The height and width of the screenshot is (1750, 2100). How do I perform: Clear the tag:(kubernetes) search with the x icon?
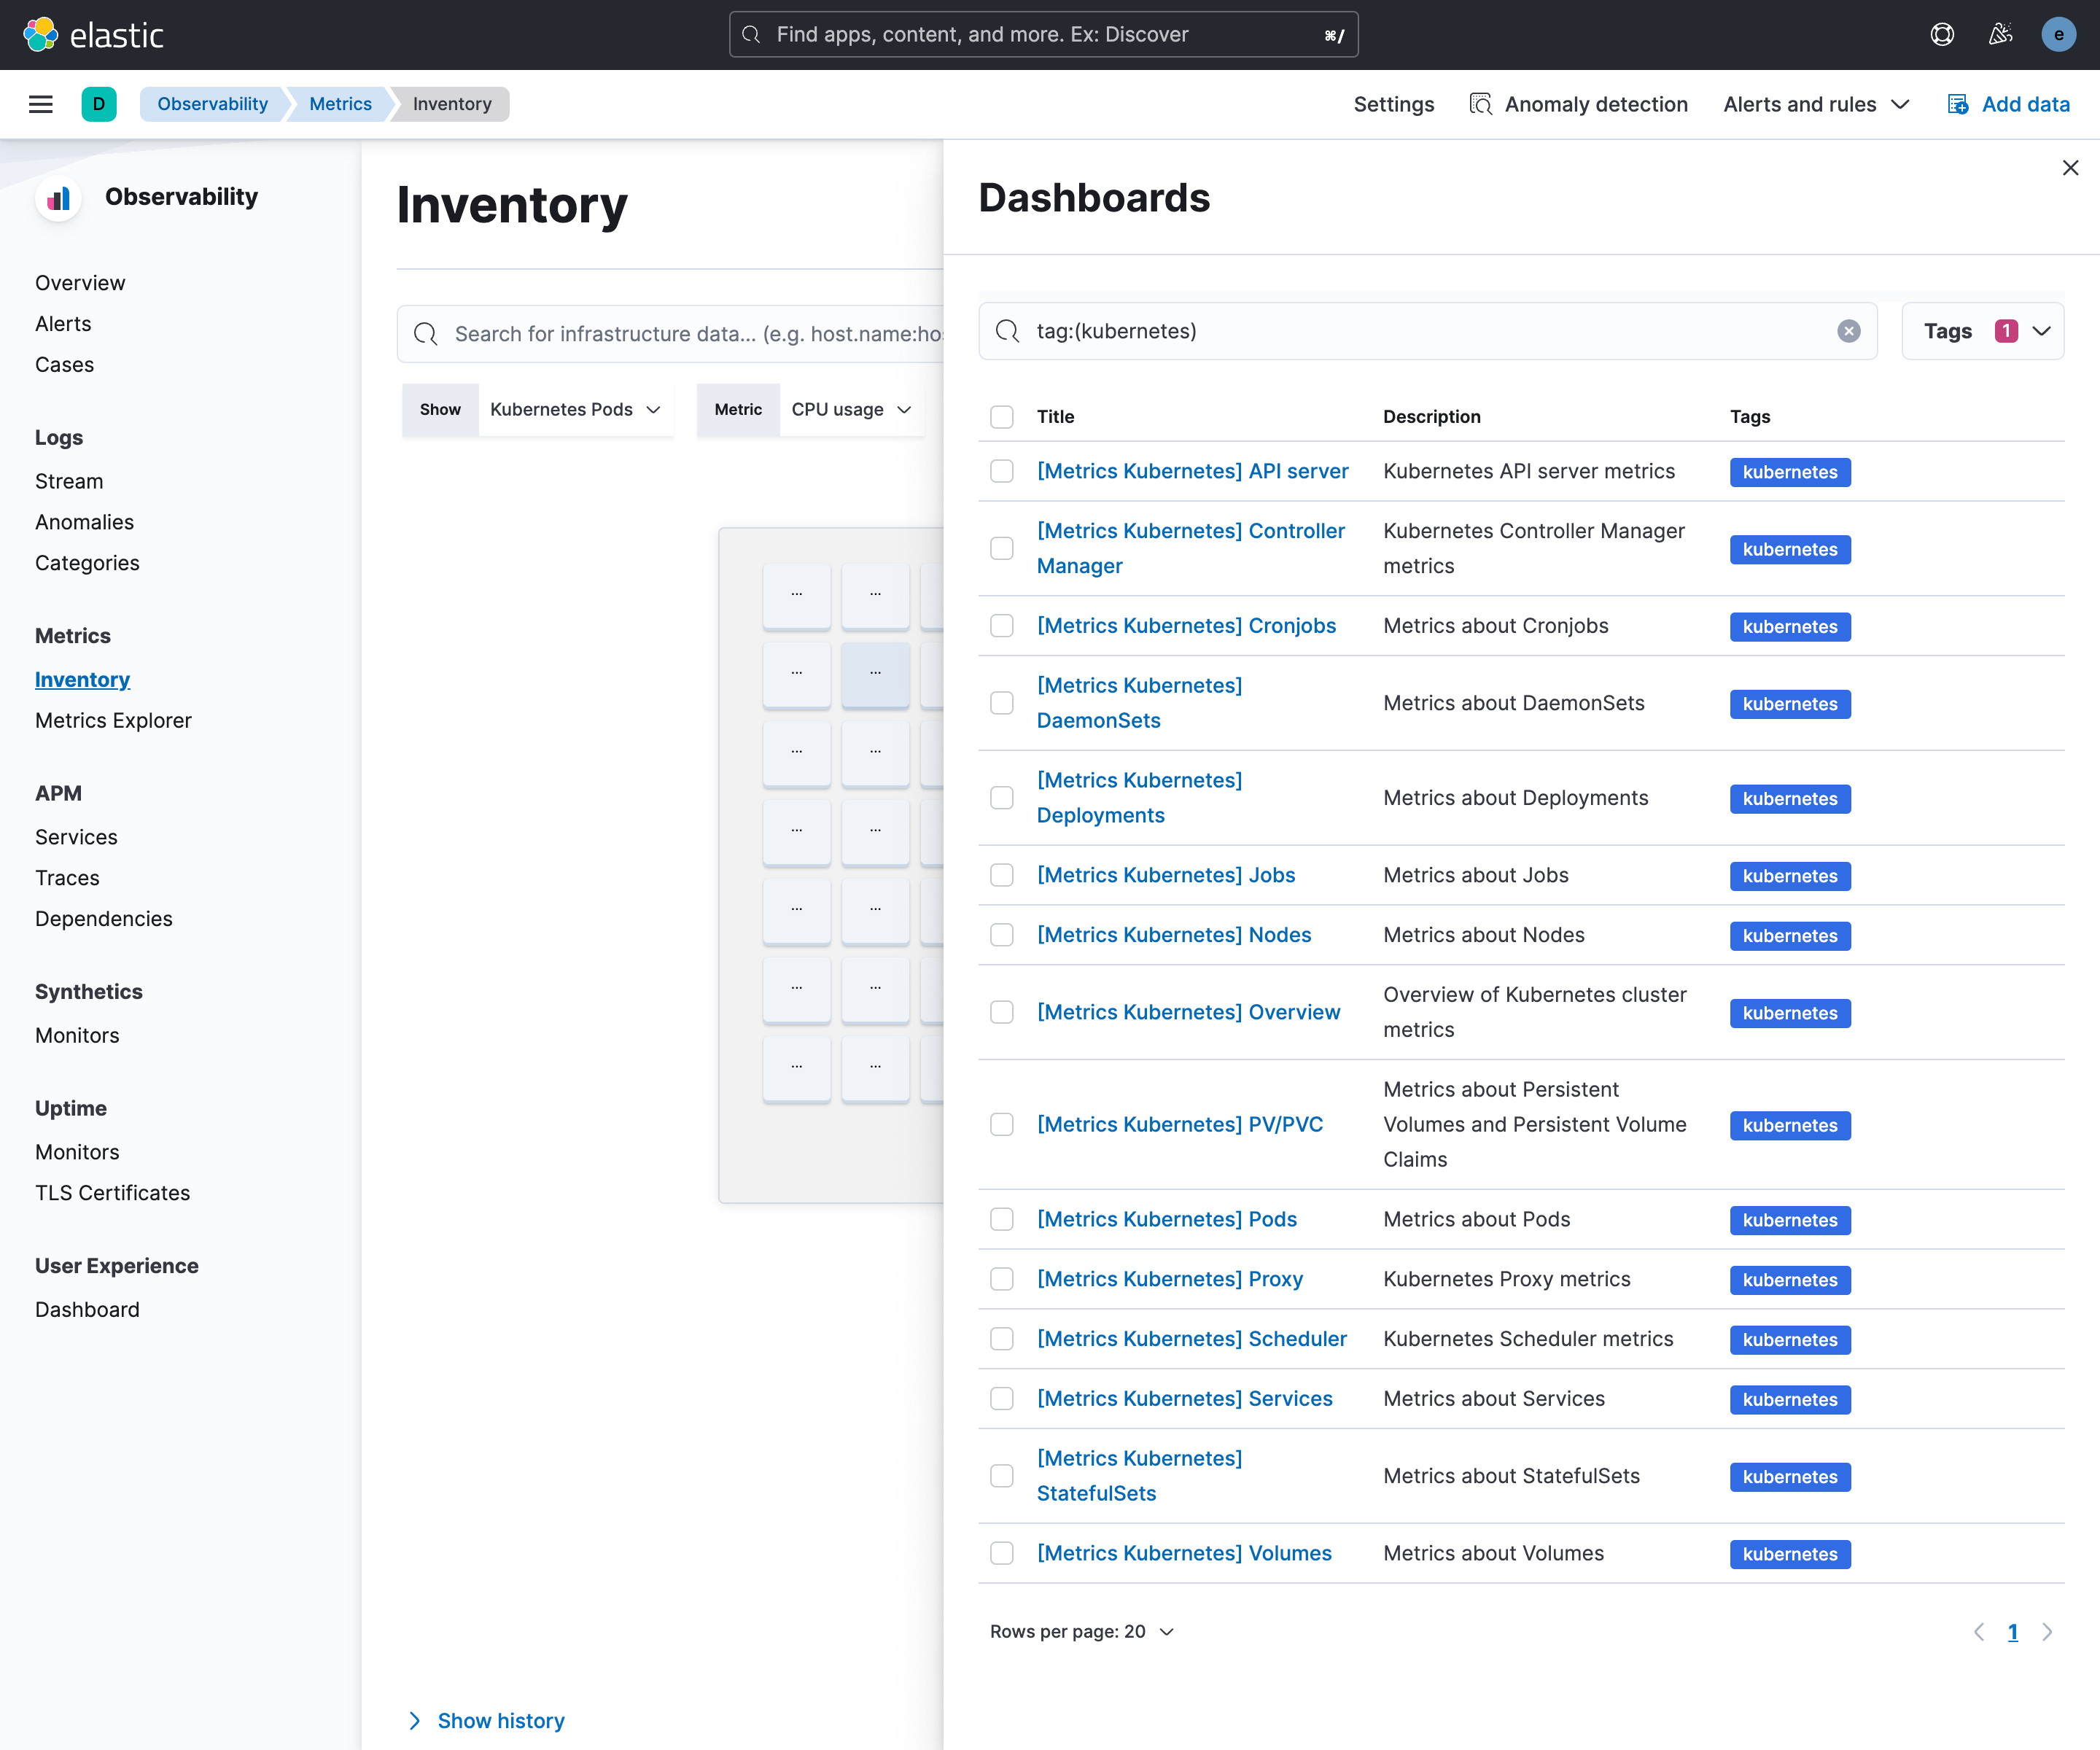(x=1848, y=331)
